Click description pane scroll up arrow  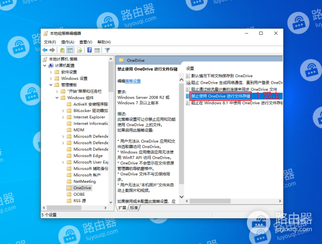(181, 79)
